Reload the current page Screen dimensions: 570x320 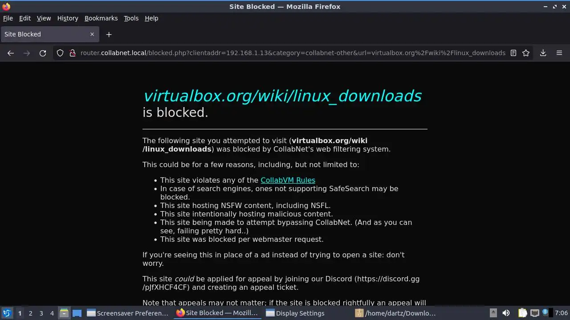(43, 53)
